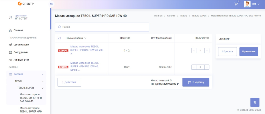Viewport: 265px width, 114px height.
Task: Click the Каталог list icon
Action: pyautogui.click(x=10, y=74)
